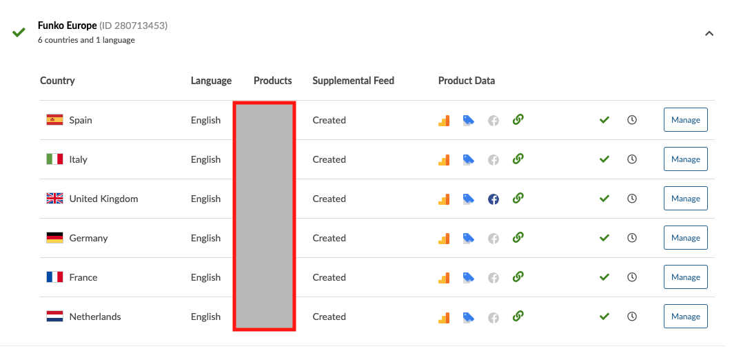732x360 pixels.
Task: Click the Supplemental Feed column header
Action: [x=353, y=81]
